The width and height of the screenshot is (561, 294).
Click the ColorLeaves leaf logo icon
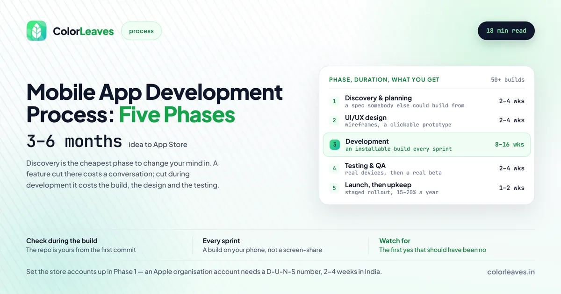[36, 31]
